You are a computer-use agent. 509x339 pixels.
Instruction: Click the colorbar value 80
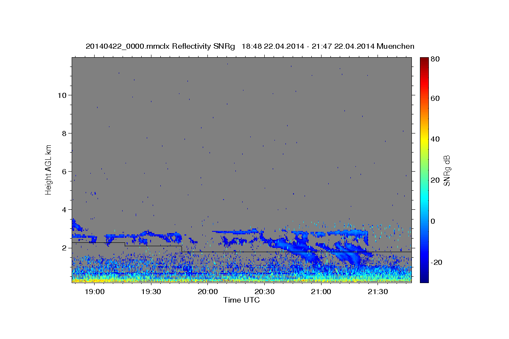tap(435, 59)
